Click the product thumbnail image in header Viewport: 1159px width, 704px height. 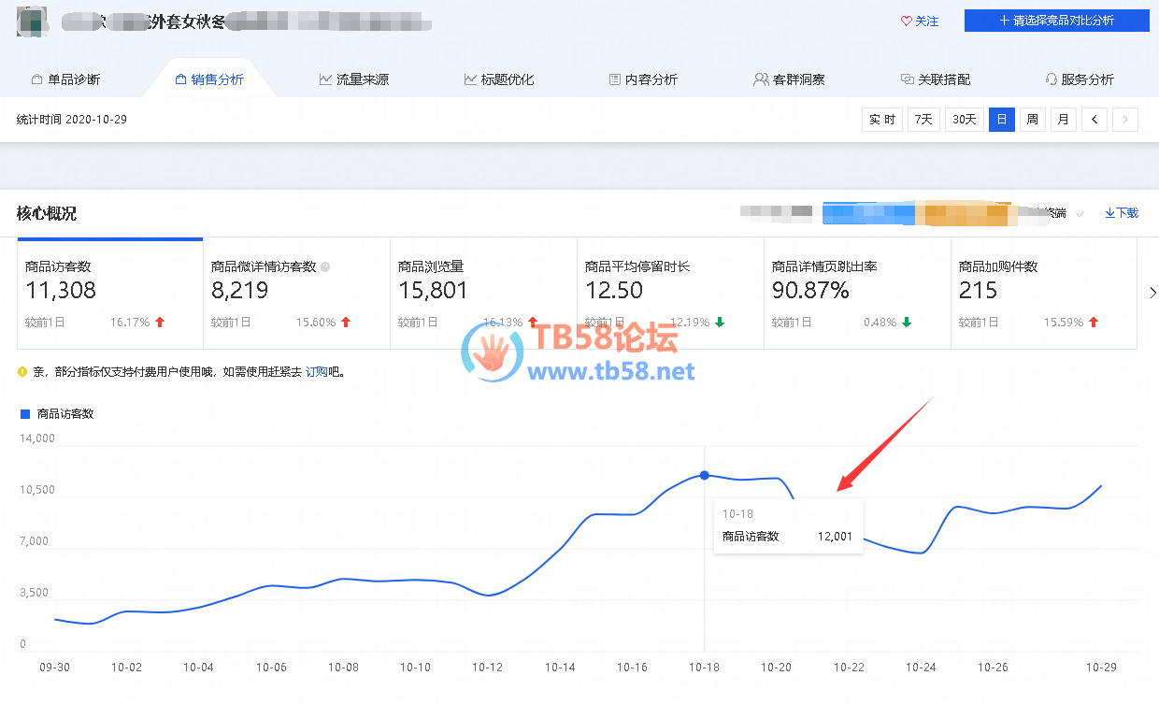[x=32, y=22]
